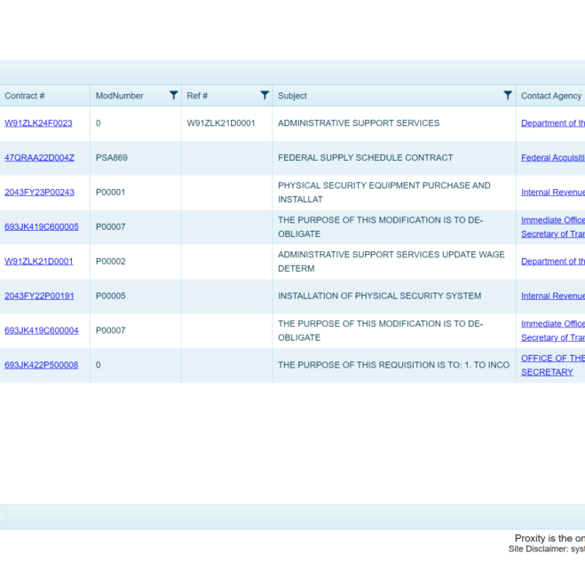This screenshot has height=585, width=585.
Task: Select ModNumber 0 in 693JK422P500008 row
Action: point(99,365)
